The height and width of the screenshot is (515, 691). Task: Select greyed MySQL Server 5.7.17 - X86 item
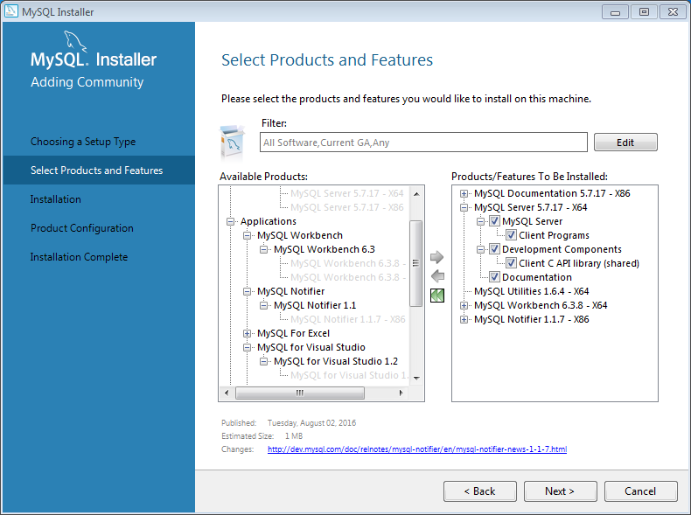click(x=347, y=207)
